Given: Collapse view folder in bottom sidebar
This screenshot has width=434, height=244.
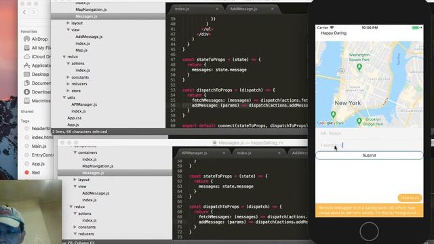Looking at the screenshot, I should click(x=75, y=186).
